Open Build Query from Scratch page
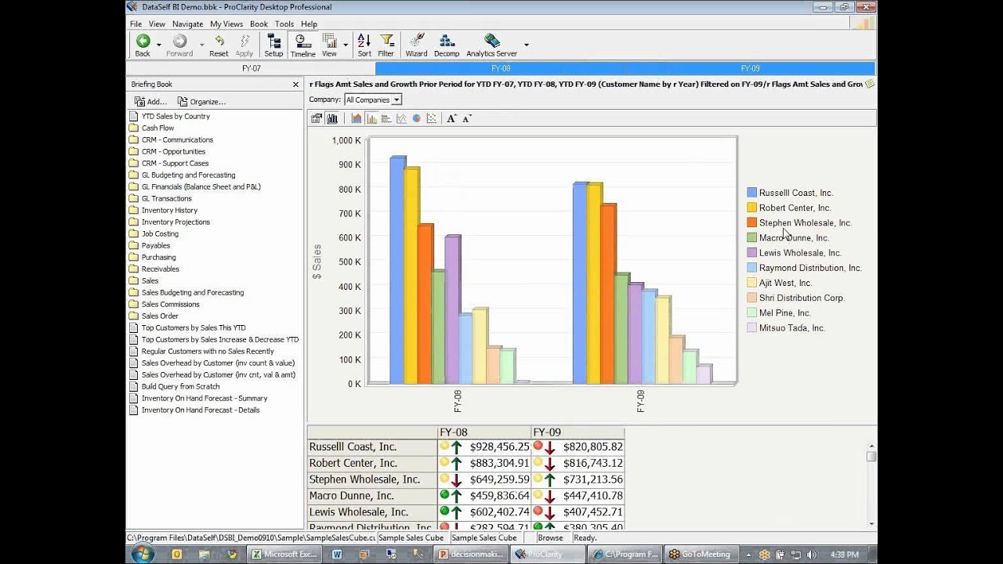 (x=180, y=386)
